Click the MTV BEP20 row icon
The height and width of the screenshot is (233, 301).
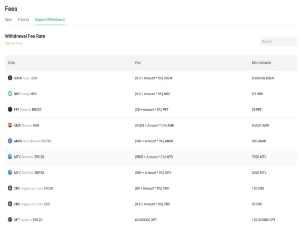point(10,172)
